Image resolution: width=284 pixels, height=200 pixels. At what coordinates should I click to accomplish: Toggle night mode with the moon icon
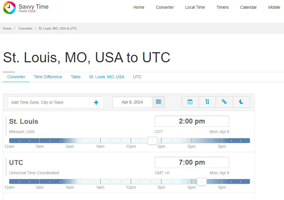241,102
